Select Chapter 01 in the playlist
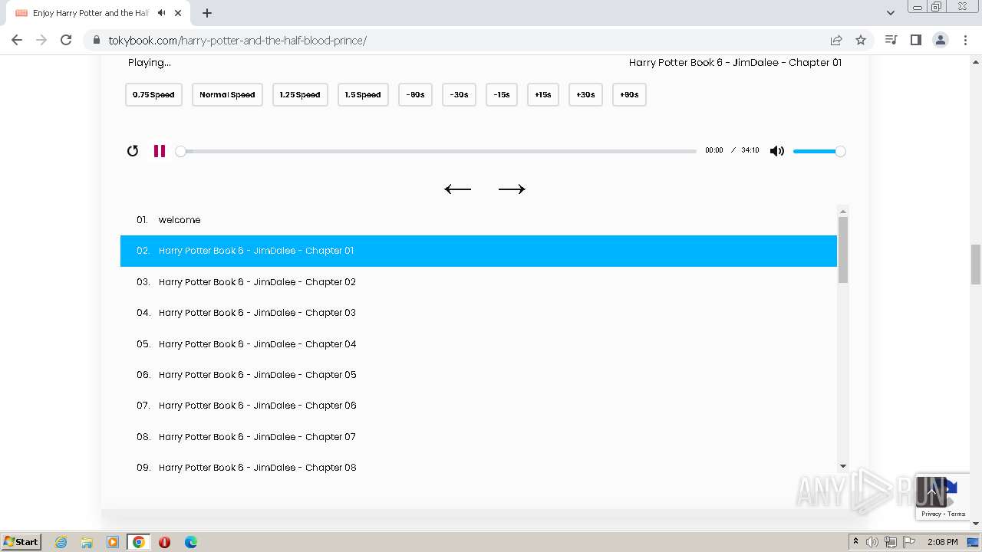The height and width of the screenshot is (552, 982). [479, 251]
